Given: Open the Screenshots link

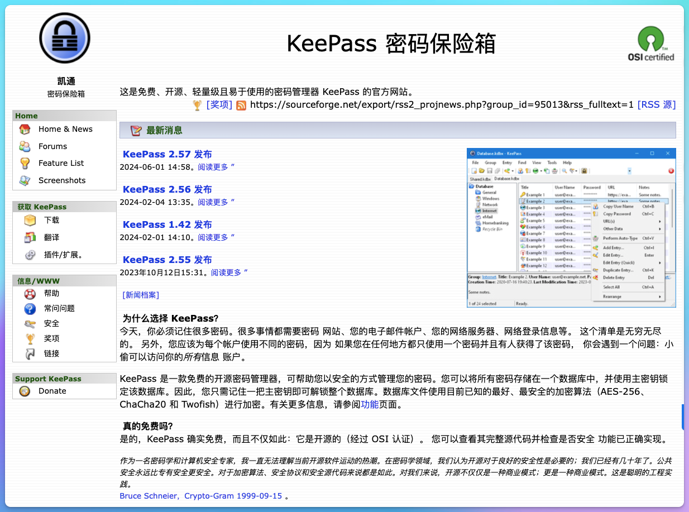Looking at the screenshot, I should [62, 180].
